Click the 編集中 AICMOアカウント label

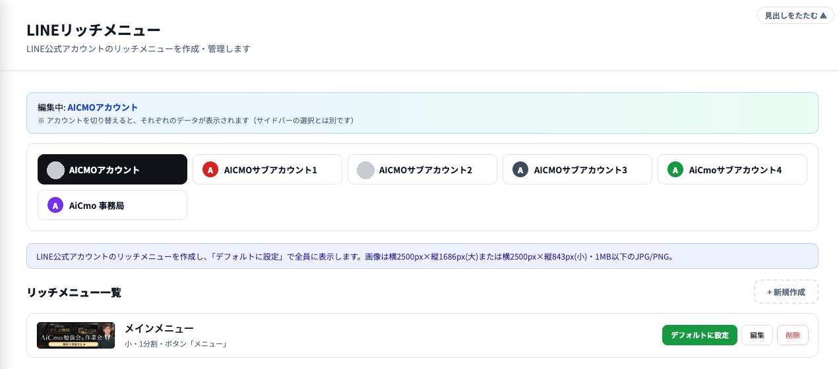coord(88,107)
